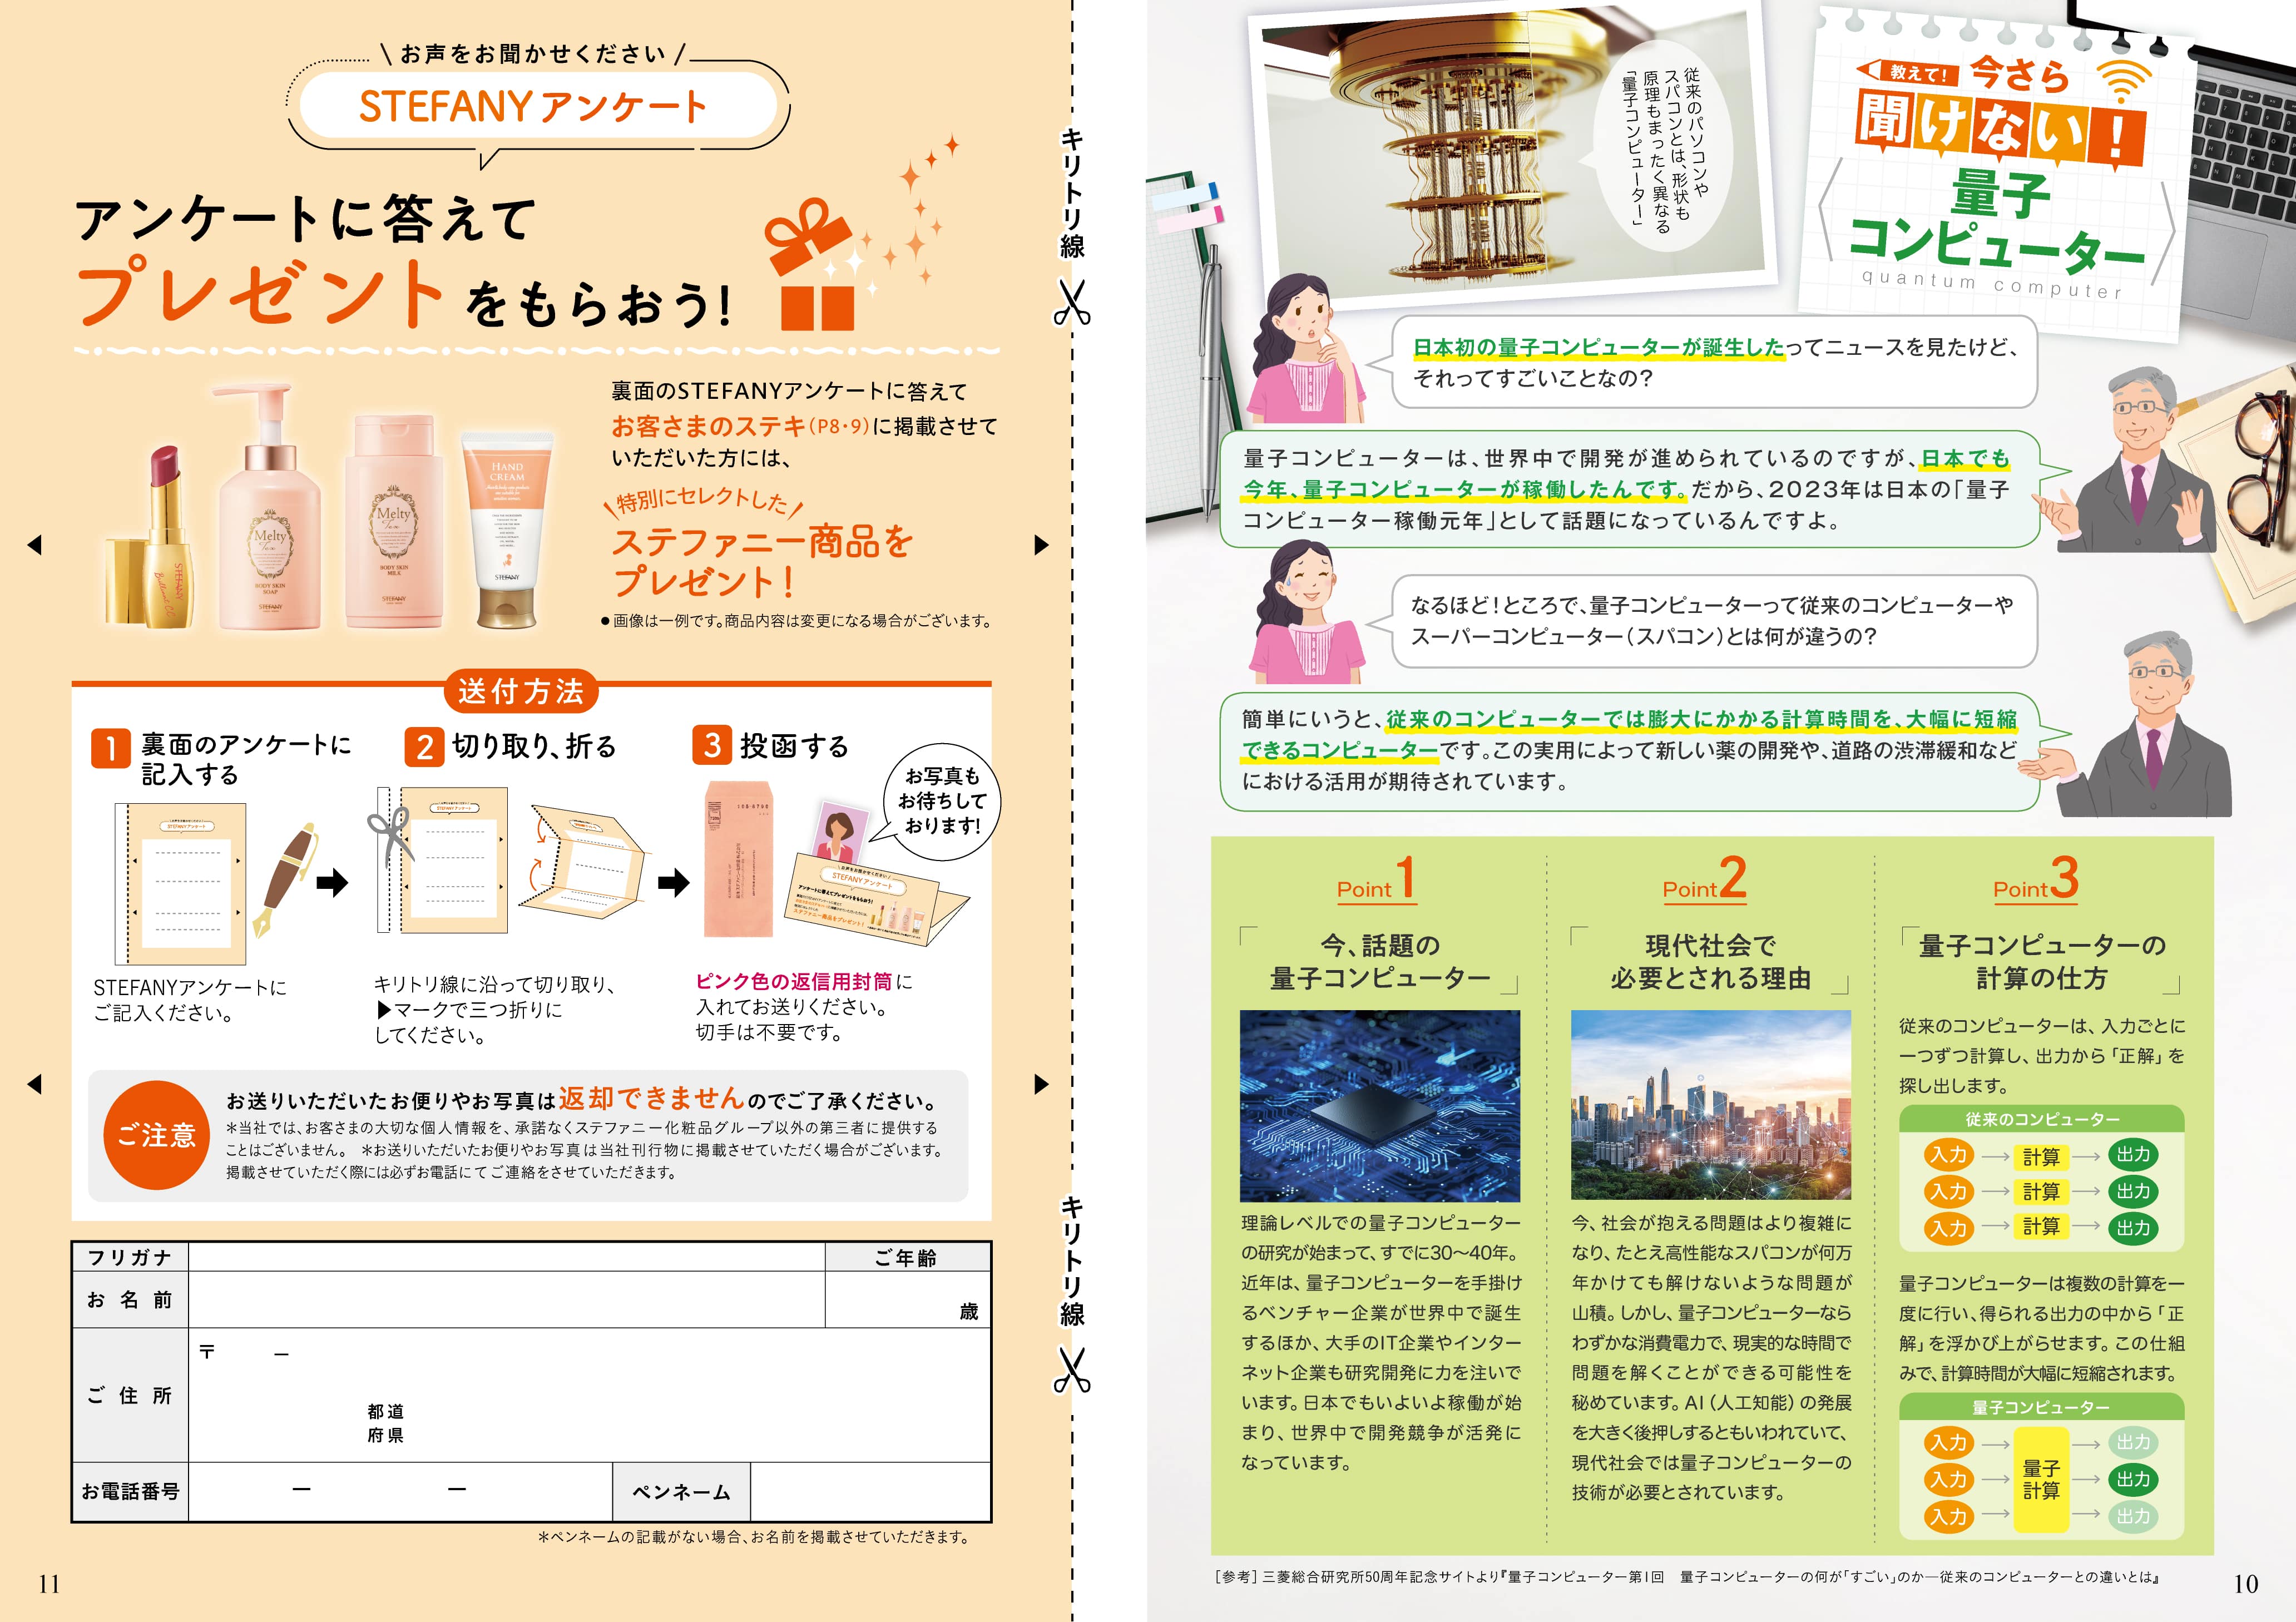Click the フリガナ entry field

coord(507,1257)
